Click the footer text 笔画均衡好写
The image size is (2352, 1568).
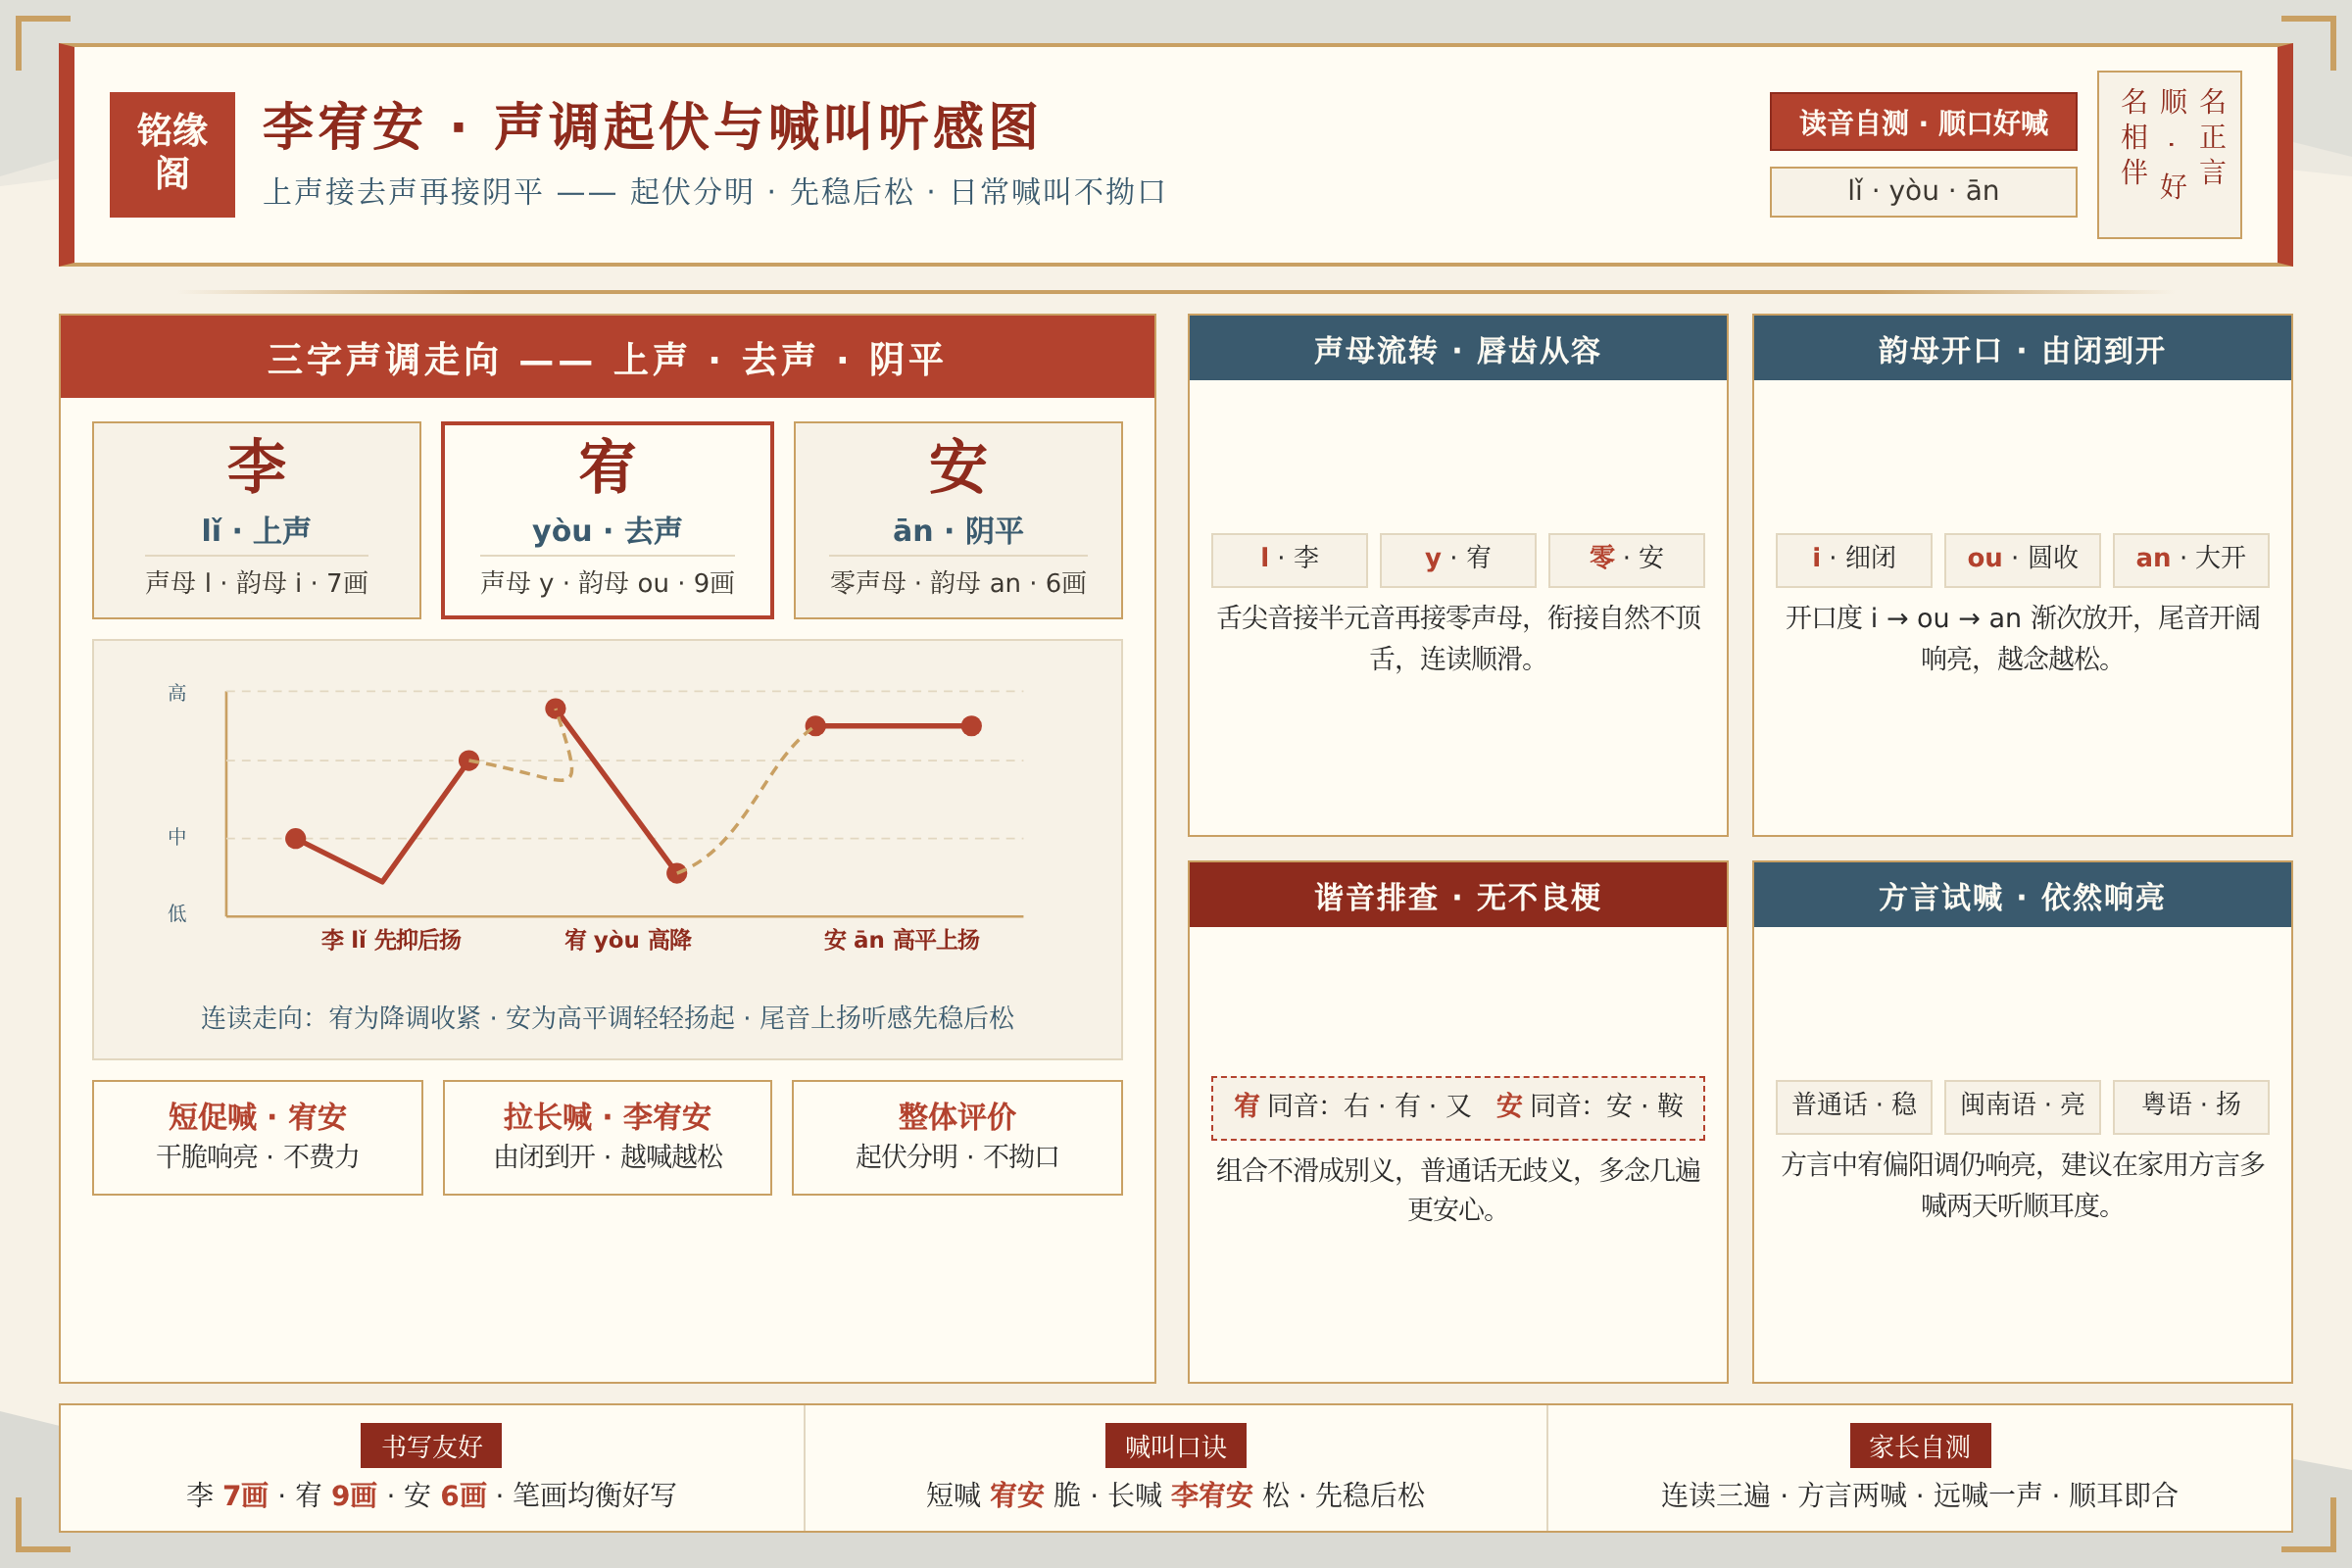[x=595, y=1495]
